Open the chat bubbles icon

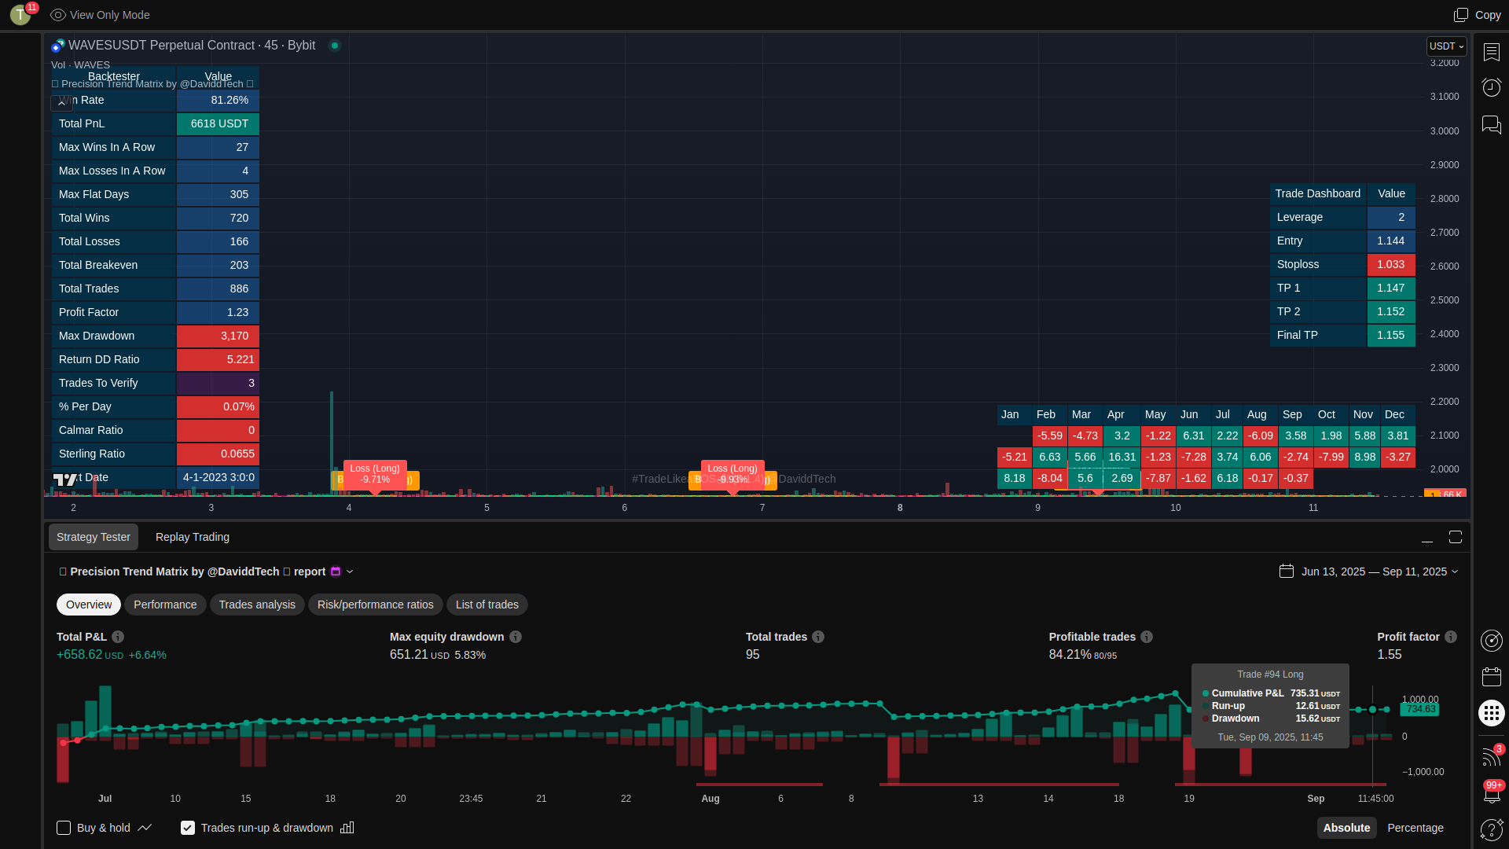click(x=1491, y=124)
